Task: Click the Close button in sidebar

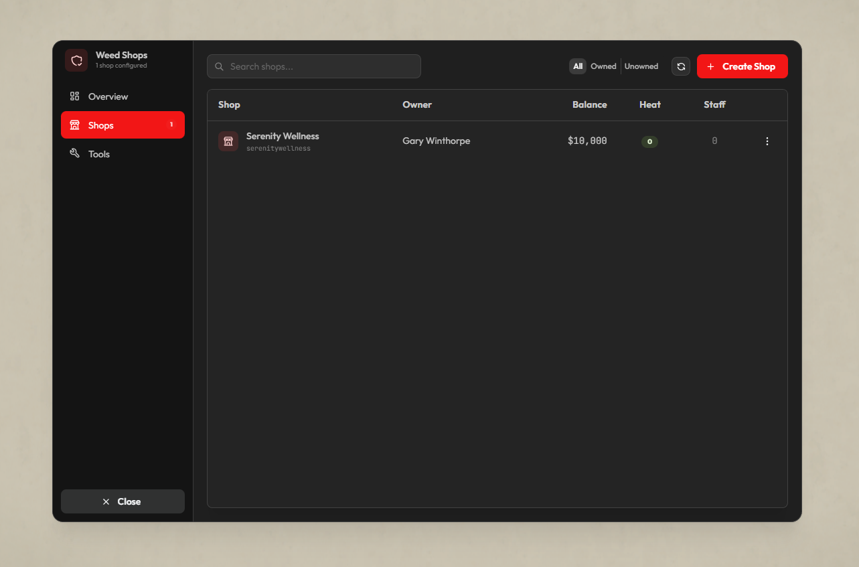Action: (x=123, y=501)
